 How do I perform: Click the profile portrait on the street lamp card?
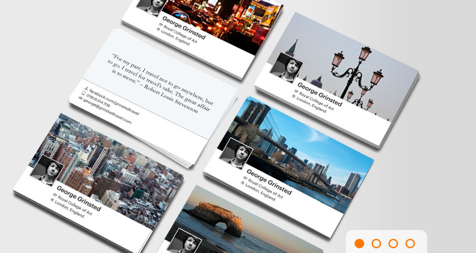pyautogui.click(x=286, y=67)
